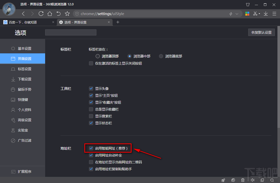Go back with the back arrow
Image resolution: width=280 pixels, height=183 pixels.
point(23,14)
